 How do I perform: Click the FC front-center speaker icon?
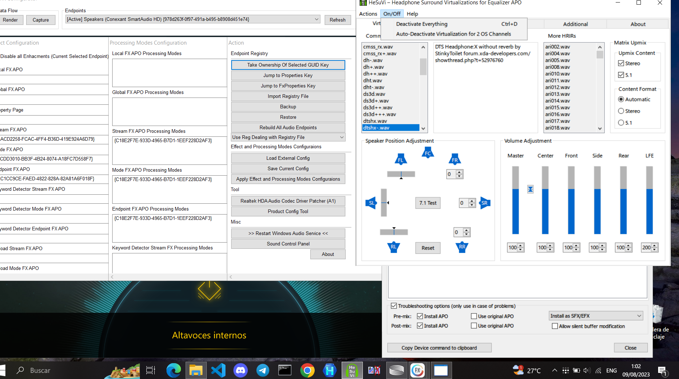pyautogui.click(x=428, y=153)
